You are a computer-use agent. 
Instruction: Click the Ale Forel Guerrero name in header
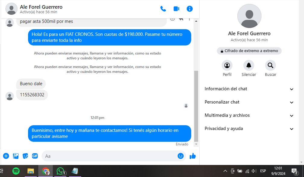(41, 7)
